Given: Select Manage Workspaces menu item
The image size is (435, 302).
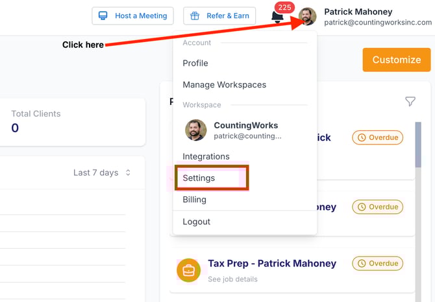Looking at the screenshot, I should tap(224, 84).
